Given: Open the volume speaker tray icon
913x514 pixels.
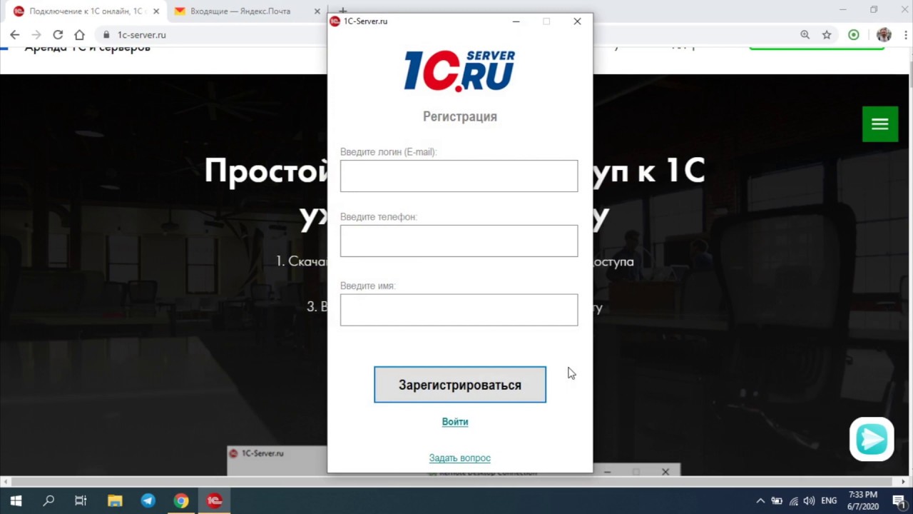Looking at the screenshot, I should tap(809, 501).
